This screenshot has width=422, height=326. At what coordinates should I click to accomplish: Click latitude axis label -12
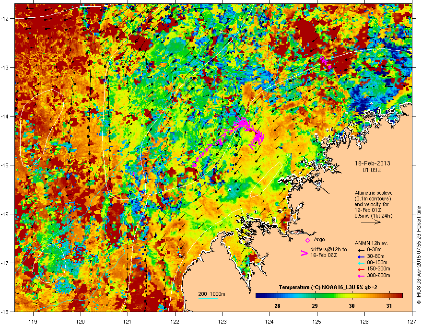click(x=5, y=19)
